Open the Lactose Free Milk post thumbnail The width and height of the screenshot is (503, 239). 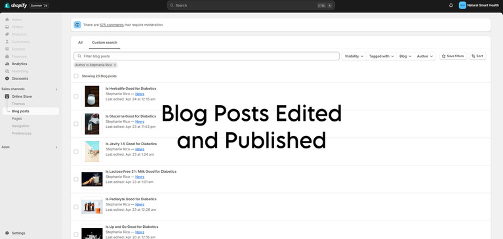tap(92, 179)
